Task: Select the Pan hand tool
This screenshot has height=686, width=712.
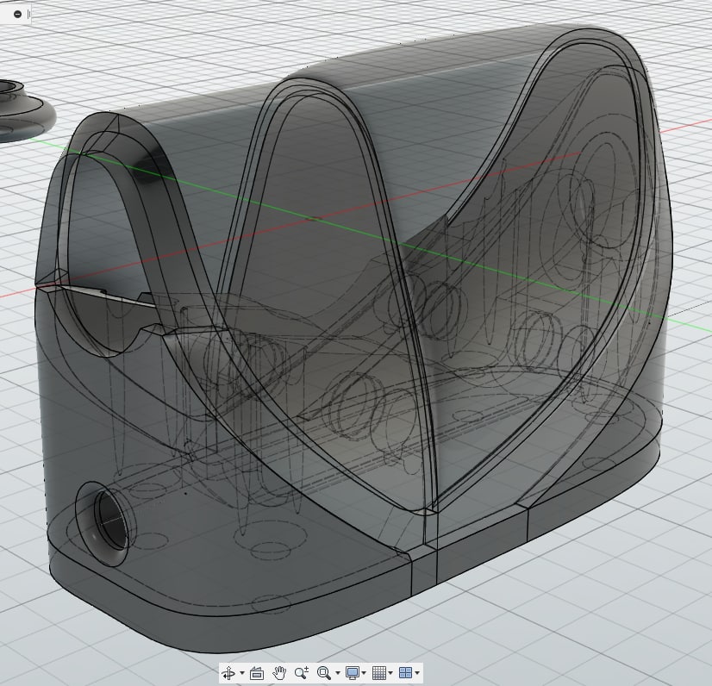Action: tap(279, 673)
